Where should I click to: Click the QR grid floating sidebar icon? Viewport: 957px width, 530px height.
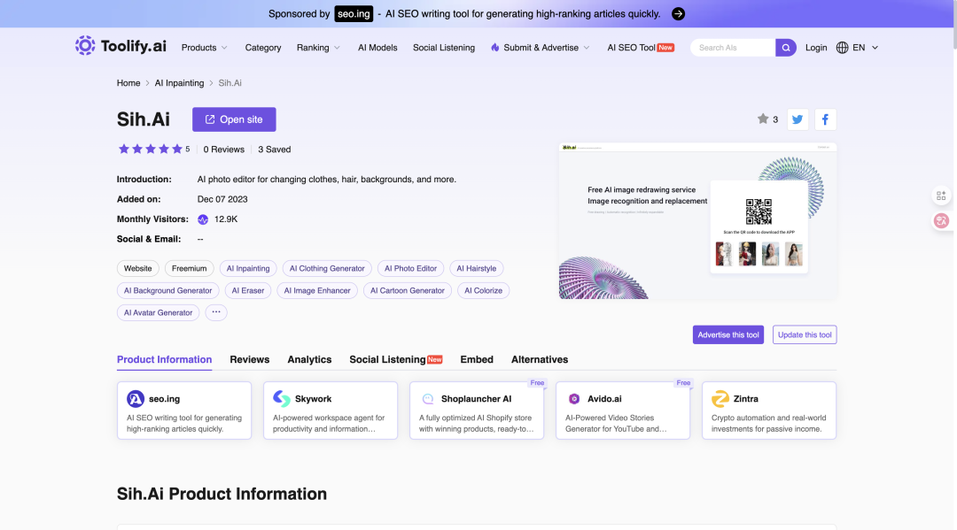click(940, 196)
